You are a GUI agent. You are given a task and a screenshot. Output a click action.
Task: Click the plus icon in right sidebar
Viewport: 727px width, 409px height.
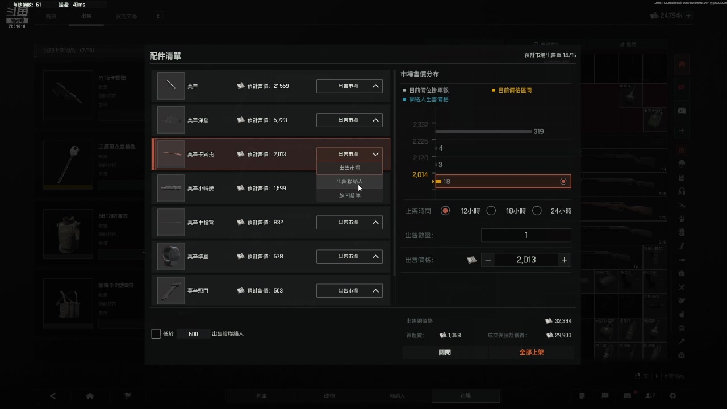click(682, 131)
